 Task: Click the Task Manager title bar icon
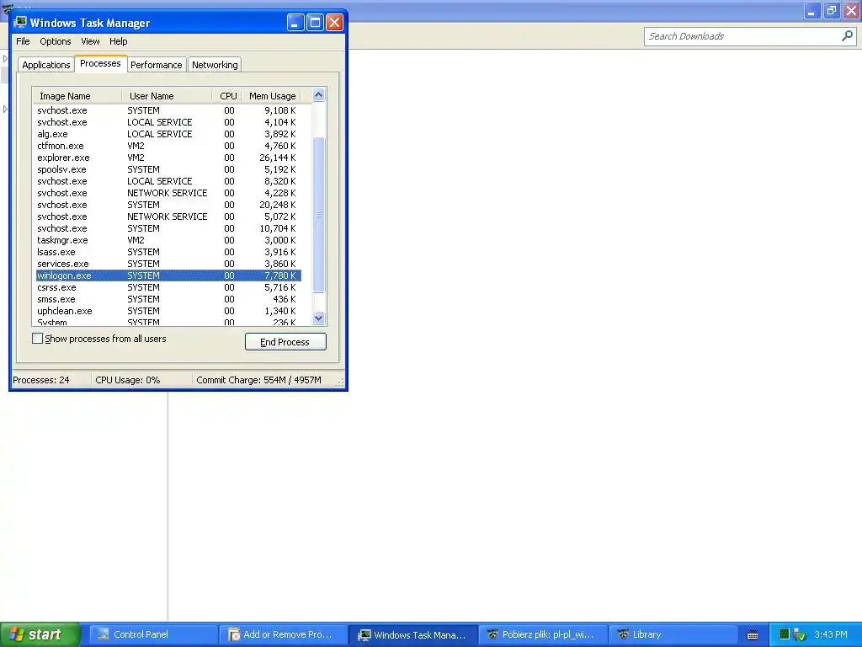[x=20, y=22]
